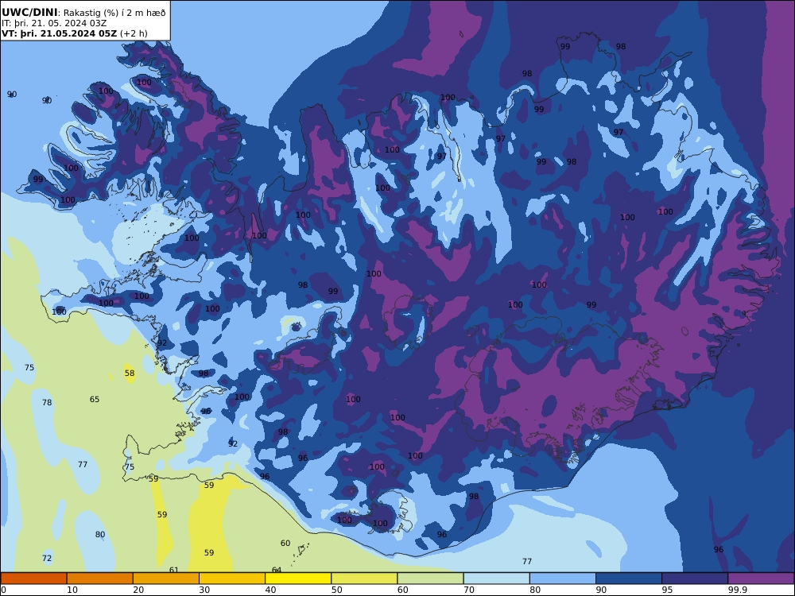Click the '61' value near the legend

point(174,570)
